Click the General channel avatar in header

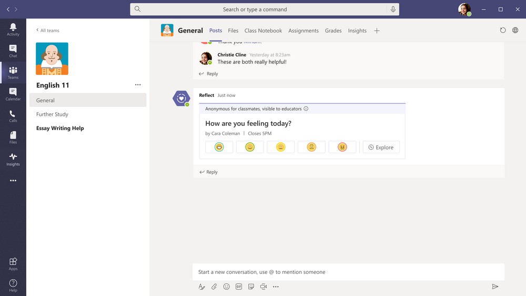click(167, 30)
